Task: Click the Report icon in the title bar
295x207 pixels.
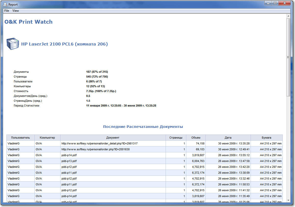Action: [5, 4]
